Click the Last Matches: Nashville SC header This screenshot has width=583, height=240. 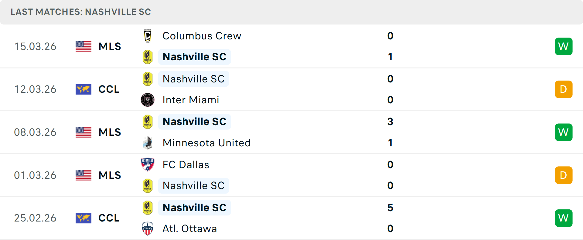[x=81, y=12]
